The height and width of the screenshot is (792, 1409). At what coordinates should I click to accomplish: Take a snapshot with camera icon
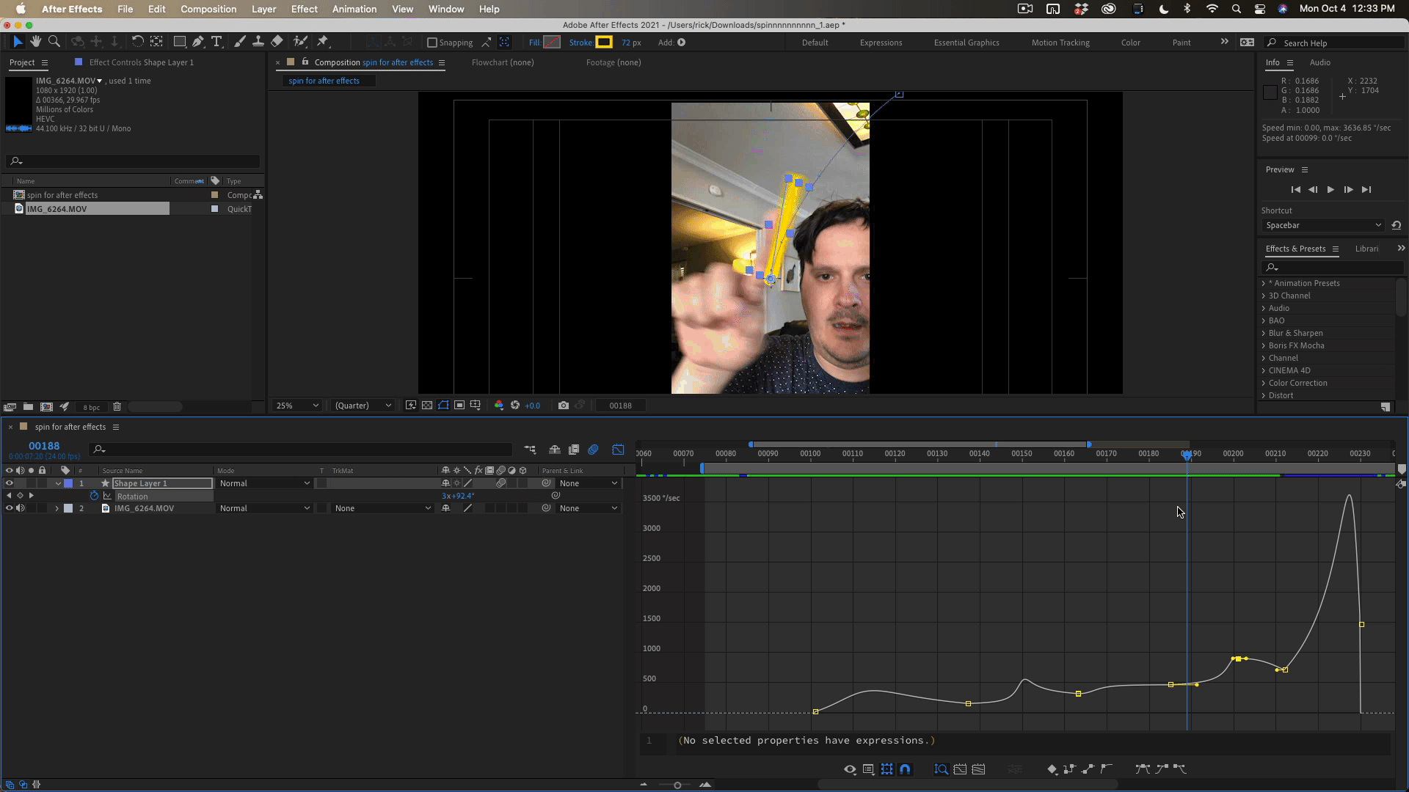[563, 406]
